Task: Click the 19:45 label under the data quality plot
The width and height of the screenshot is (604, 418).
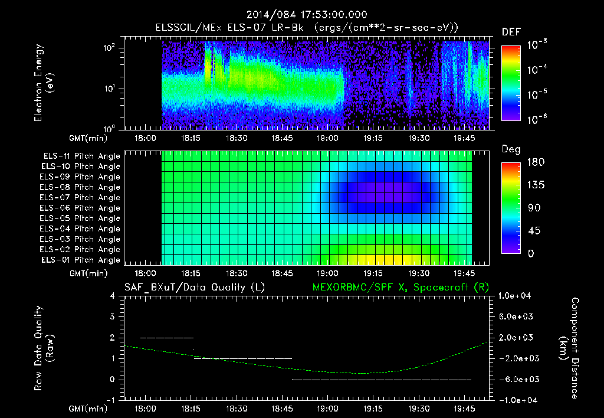Action: 464,409
